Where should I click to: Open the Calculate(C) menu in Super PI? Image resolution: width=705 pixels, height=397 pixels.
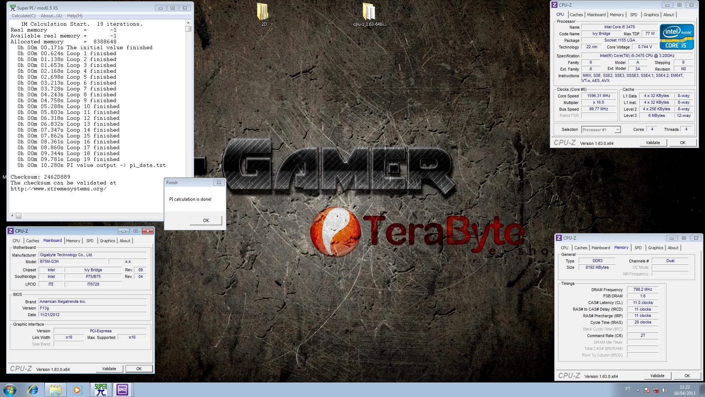(23, 16)
